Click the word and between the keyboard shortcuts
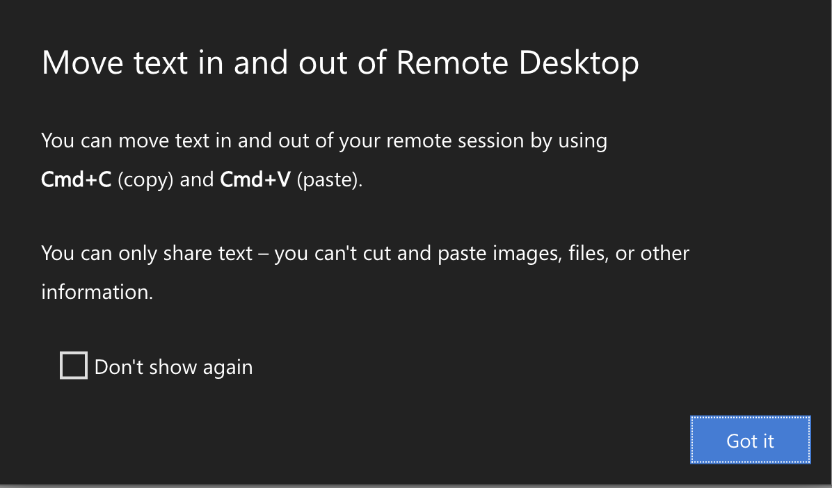Image resolution: width=832 pixels, height=488 pixels. tap(197, 180)
